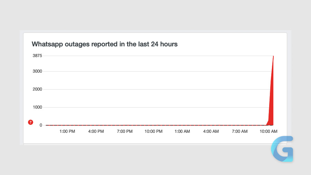311x175 pixels.
Task: Click the 3875 y-axis label
Action: (37, 56)
